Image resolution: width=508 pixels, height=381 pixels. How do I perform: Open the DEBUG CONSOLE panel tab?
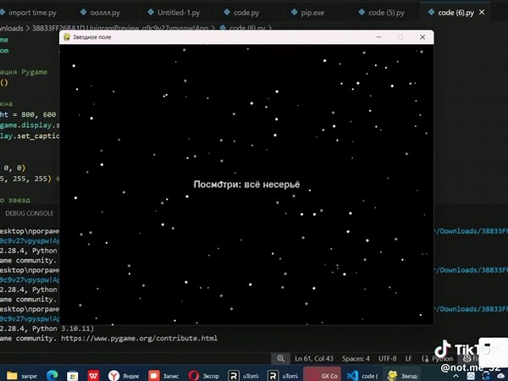(x=29, y=213)
